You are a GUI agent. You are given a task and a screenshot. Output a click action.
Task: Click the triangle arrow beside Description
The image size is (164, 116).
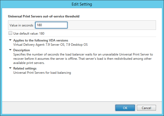[10, 50]
